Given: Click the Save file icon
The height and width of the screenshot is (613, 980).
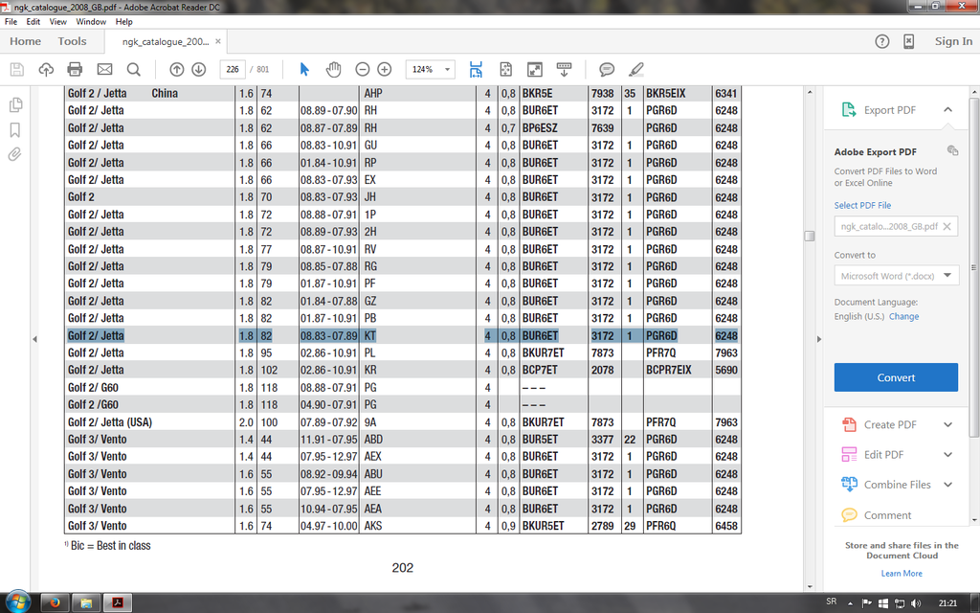Looking at the screenshot, I should coord(17,69).
